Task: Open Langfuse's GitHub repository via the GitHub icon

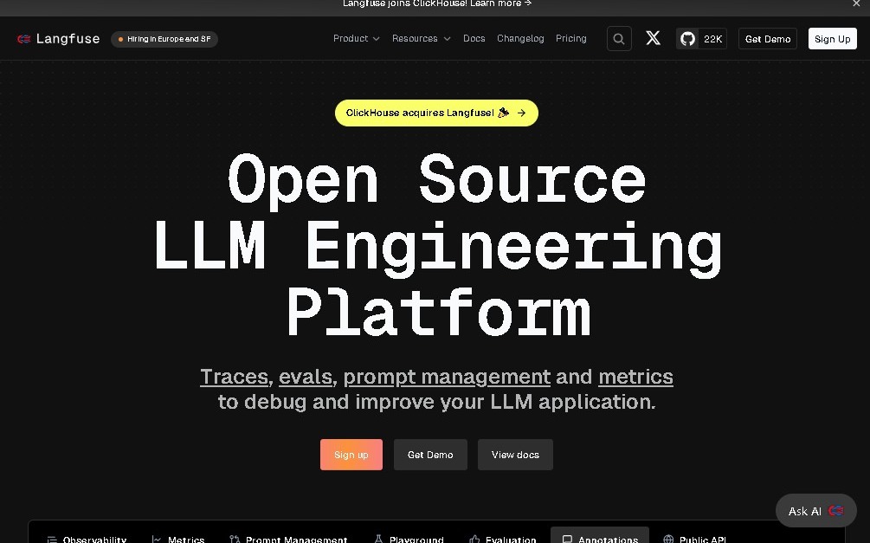Action: [x=686, y=38]
